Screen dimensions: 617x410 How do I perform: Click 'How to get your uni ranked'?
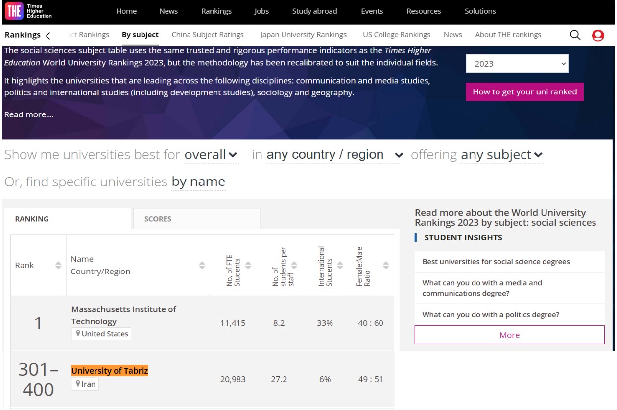(x=524, y=92)
